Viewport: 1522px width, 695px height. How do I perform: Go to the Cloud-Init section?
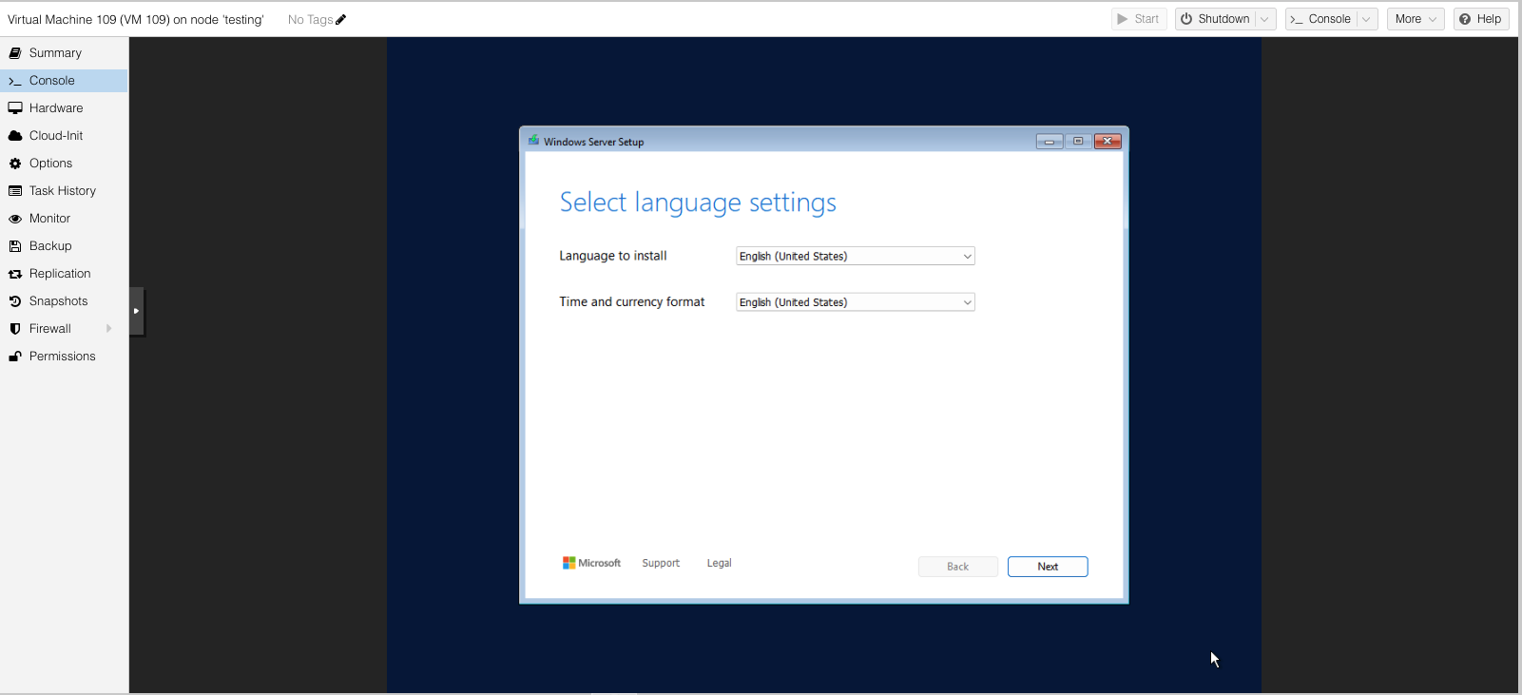64,136
